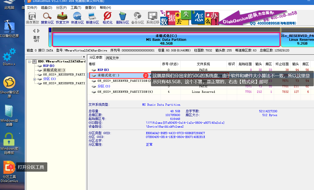
Task: Collapse the HD0 VMware disk tree node
Action: pos(30,62)
